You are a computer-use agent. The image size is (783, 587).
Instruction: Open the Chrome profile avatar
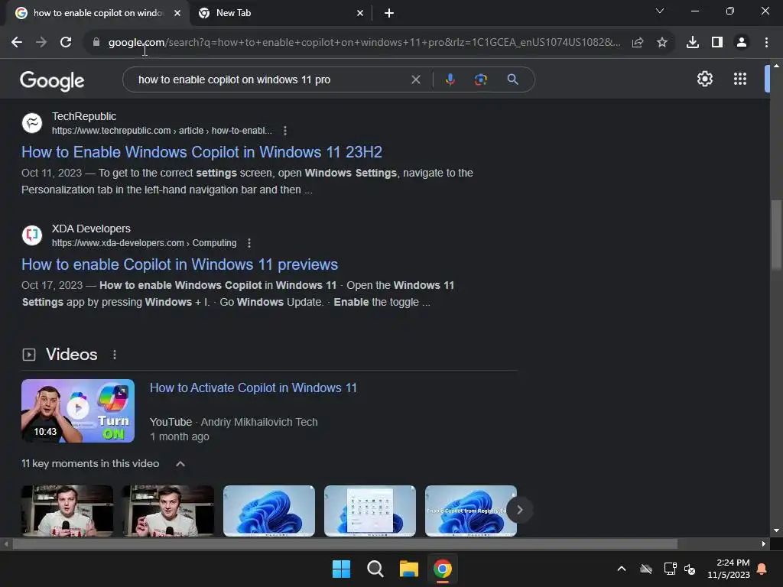(x=742, y=43)
